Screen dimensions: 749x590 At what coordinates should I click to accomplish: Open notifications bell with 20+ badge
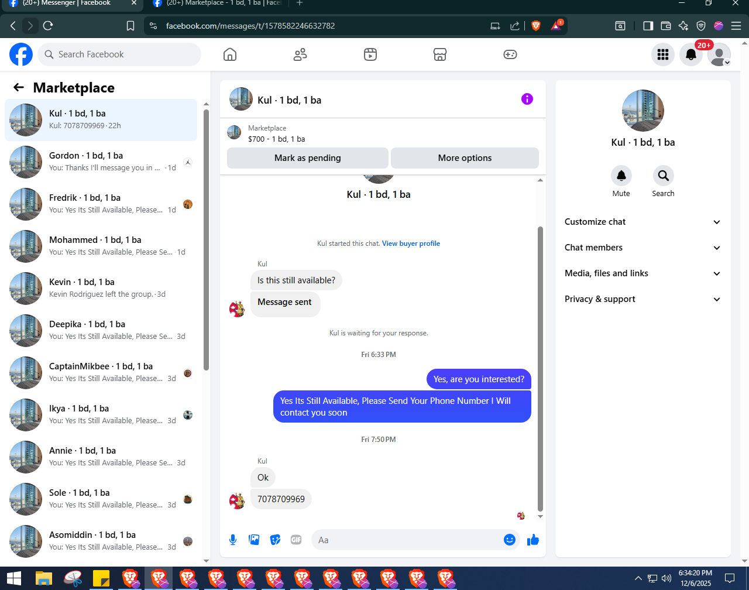point(691,54)
